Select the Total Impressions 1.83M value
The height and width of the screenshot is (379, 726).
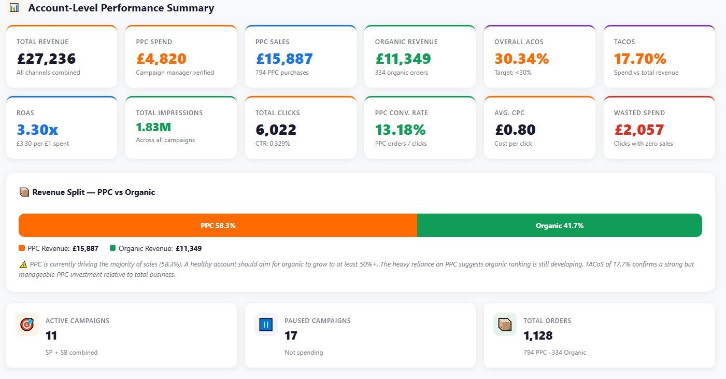click(x=153, y=127)
